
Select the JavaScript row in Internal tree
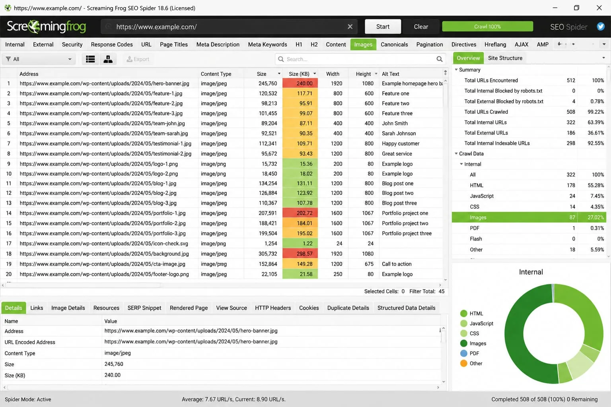point(529,196)
